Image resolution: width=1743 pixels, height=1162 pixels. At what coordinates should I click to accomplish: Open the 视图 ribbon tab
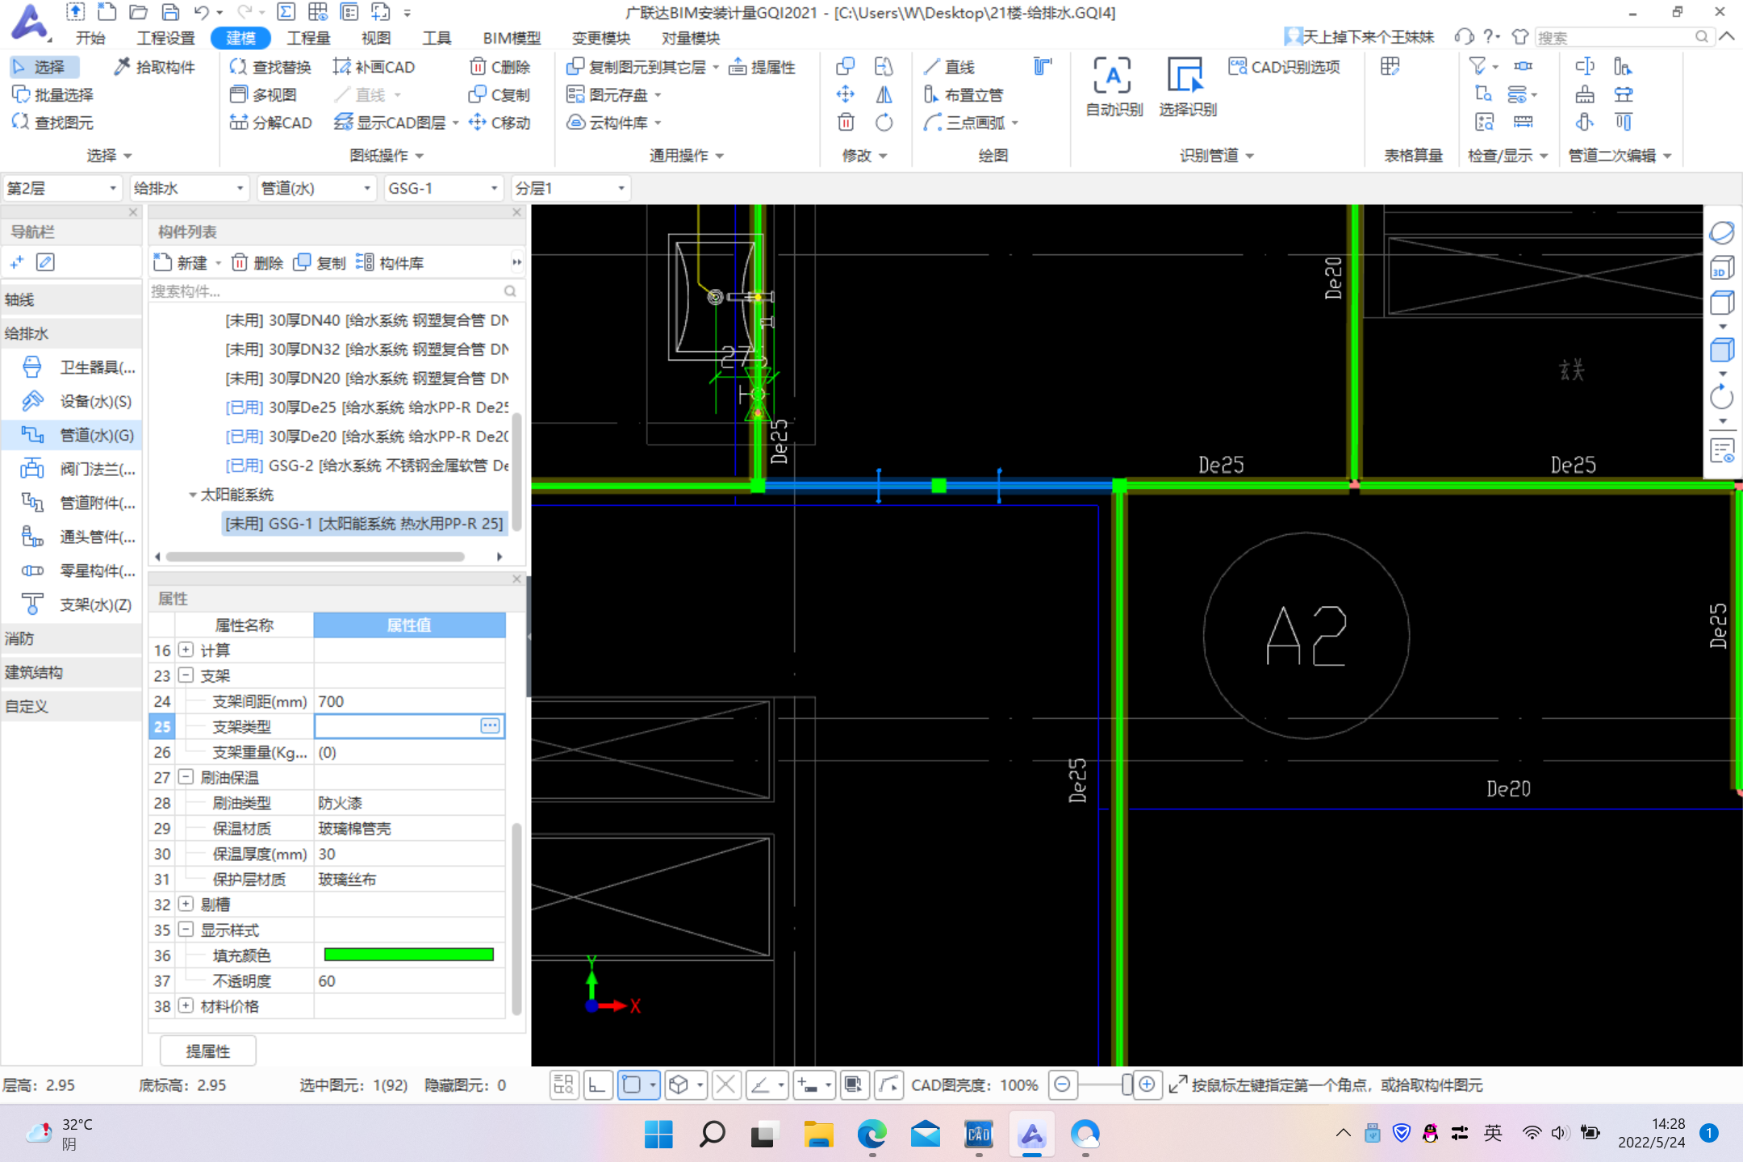pos(375,38)
